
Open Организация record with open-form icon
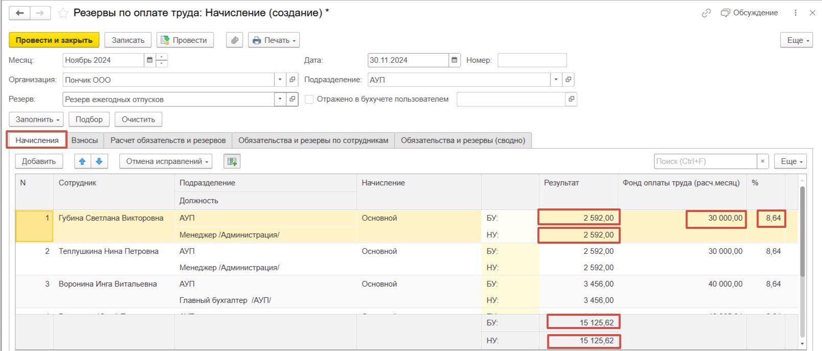(292, 80)
